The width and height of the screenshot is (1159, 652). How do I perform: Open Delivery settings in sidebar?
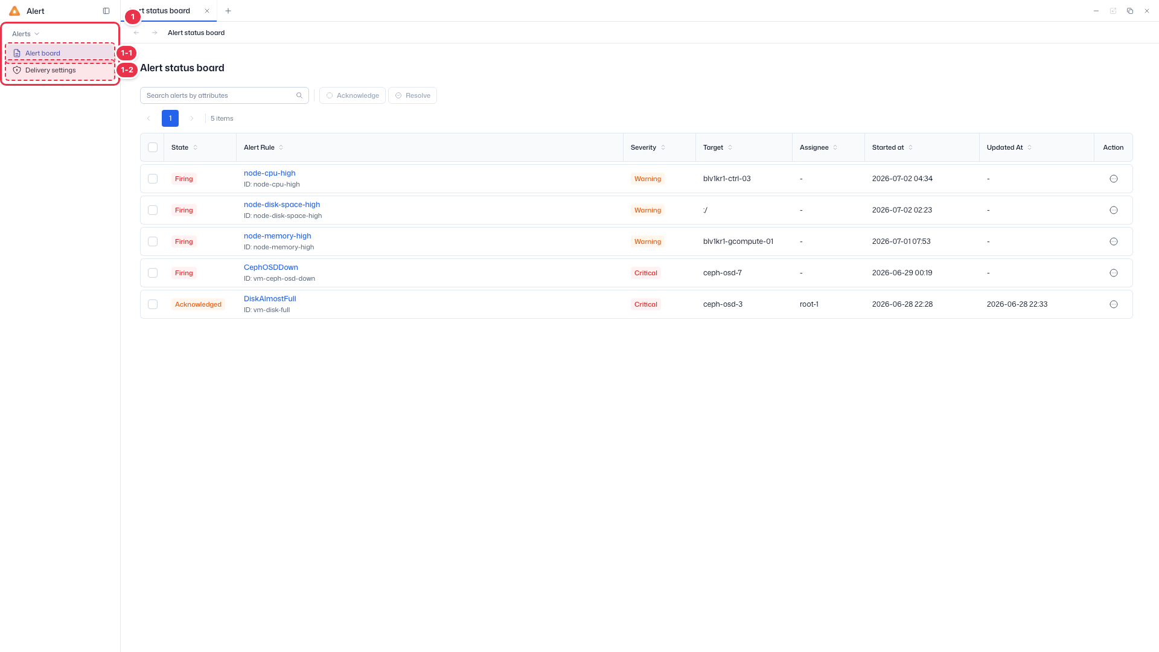(60, 70)
